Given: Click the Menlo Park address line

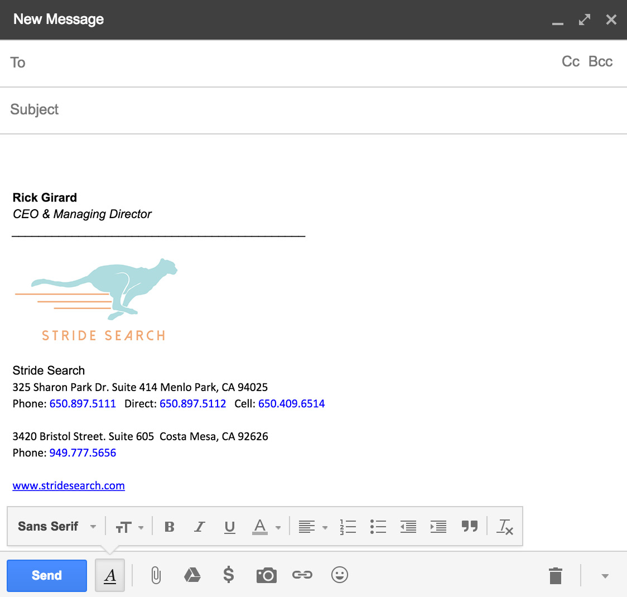Looking at the screenshot, I should click(140, 387).
